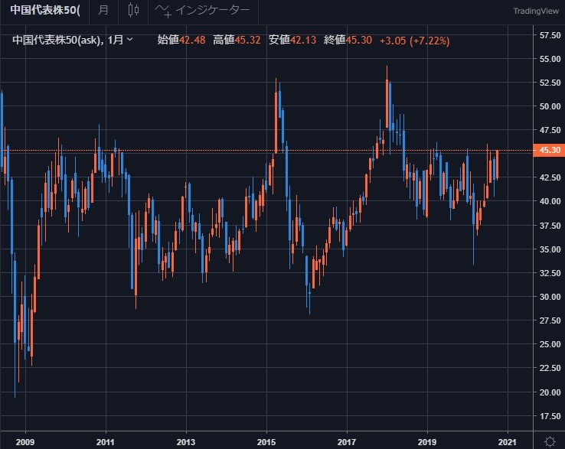Click the 2021 label on time axis
Screen dimensions: 565x449
pos(508,442)
